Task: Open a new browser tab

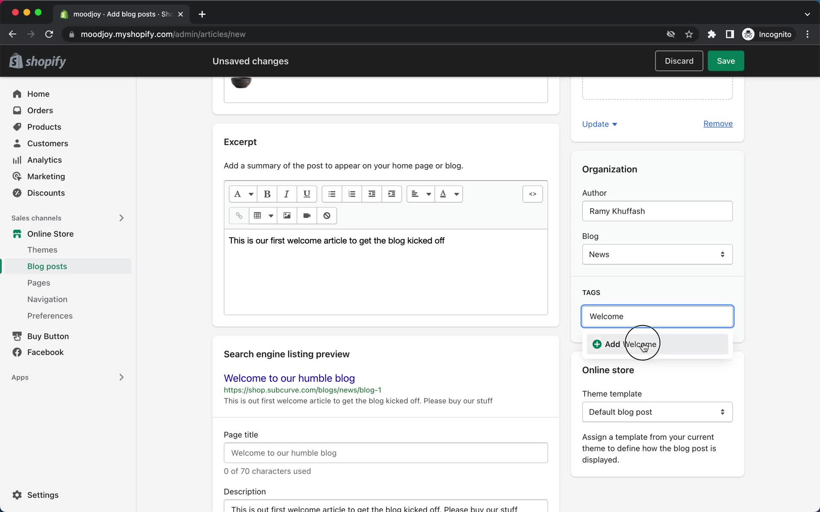Action: point(202,14)
